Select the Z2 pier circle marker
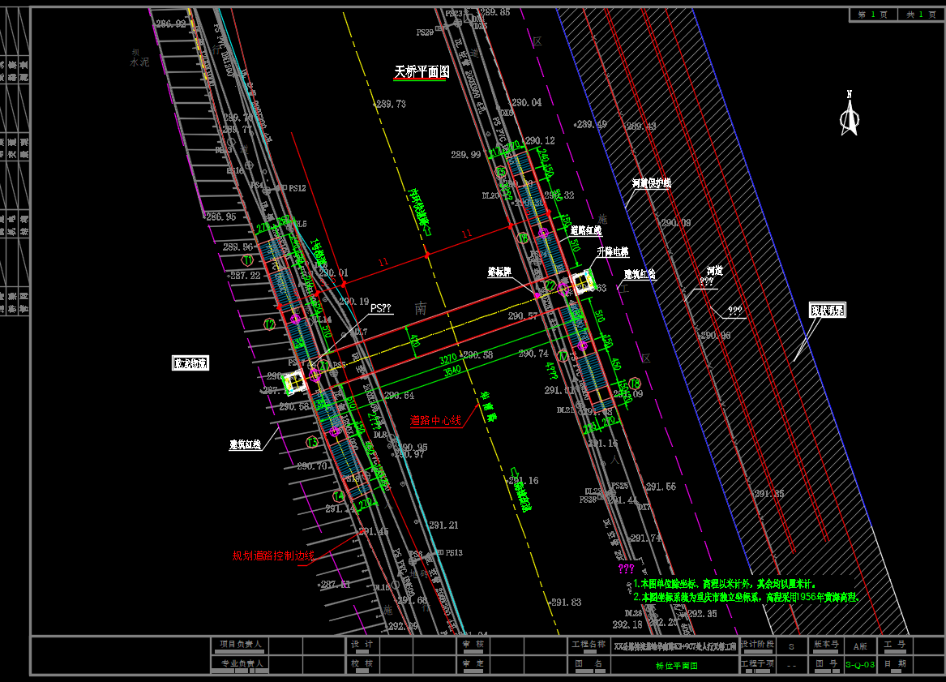This screenshot has height=682, width=946. click(x=549, y=285)
